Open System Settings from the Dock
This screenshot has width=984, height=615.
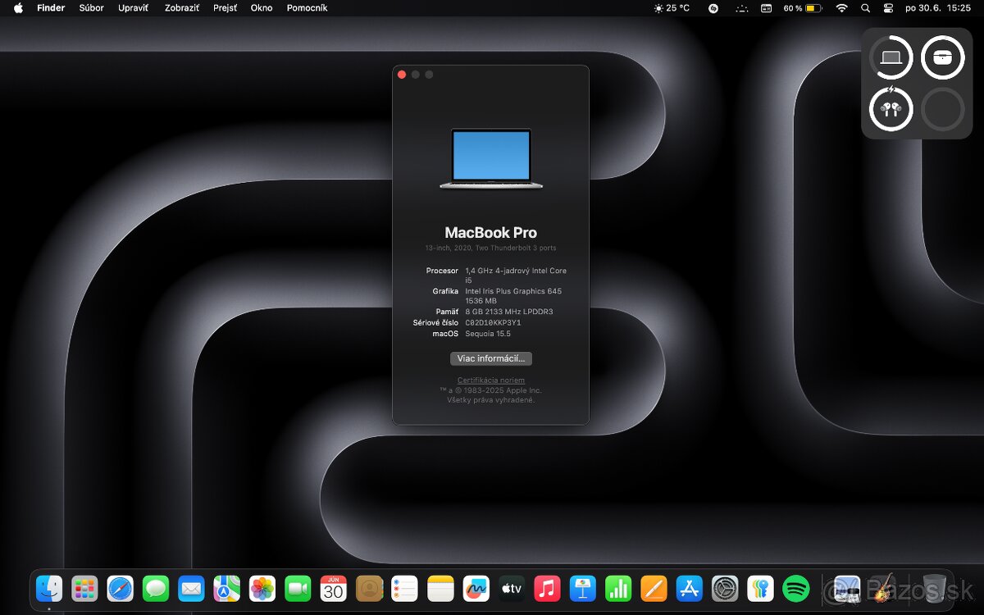click(725, 588)
